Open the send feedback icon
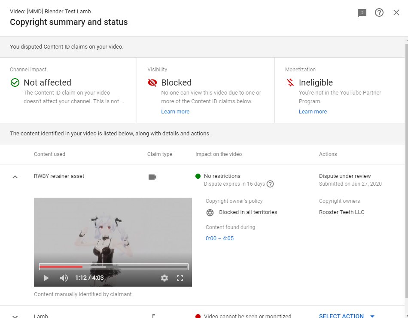 coord(362,12)
